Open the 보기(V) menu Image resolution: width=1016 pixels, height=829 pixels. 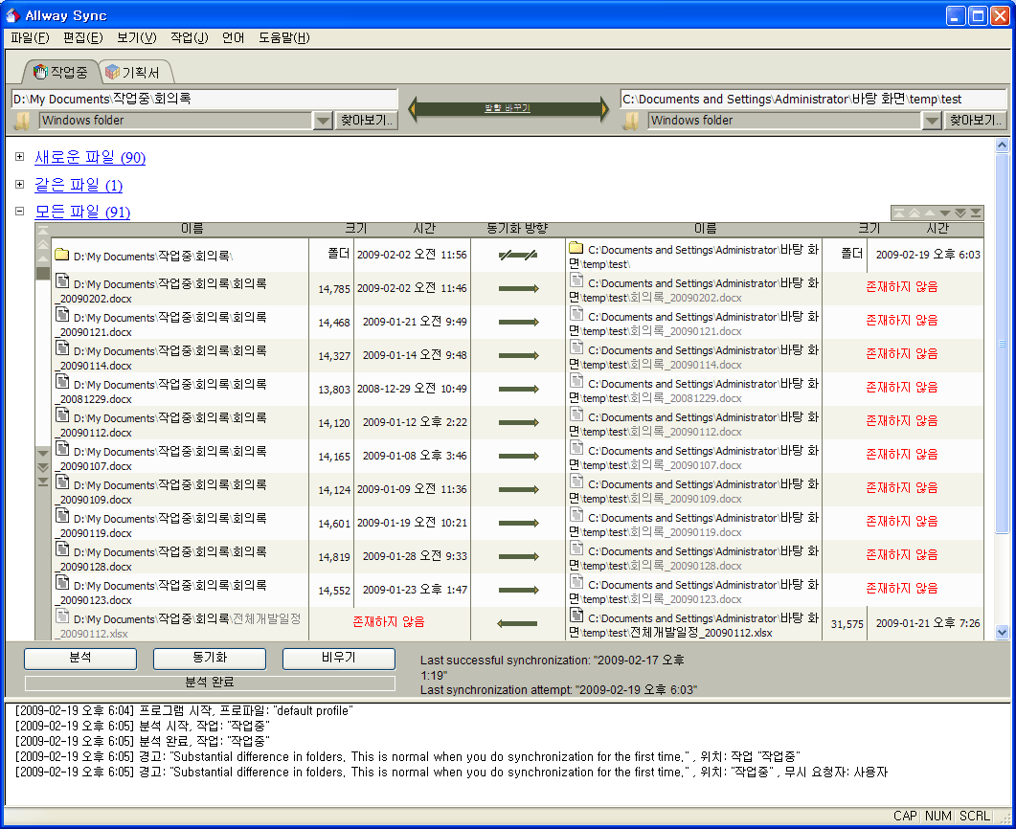(137, 37)
